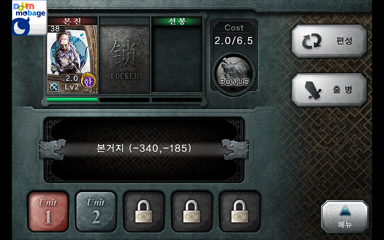Image resolution: width=384 pixels, height=240 pixels.
Task: Click the archer bow icon on hero card
Action: pyautogui.click(x=53, y=87)
